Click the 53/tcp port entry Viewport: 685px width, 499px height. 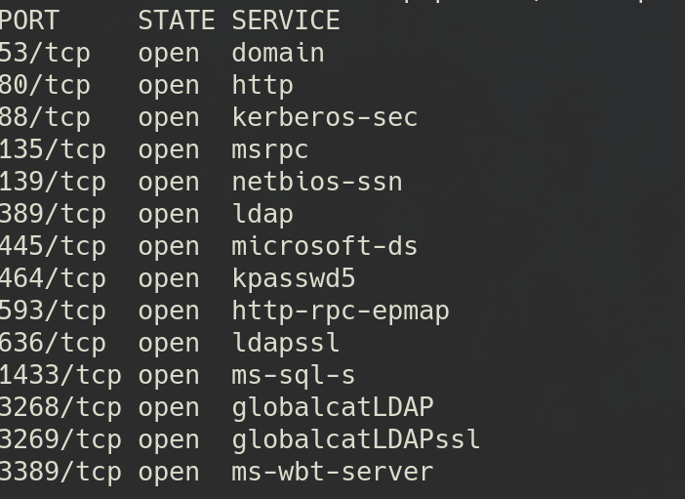pos(45,53)
